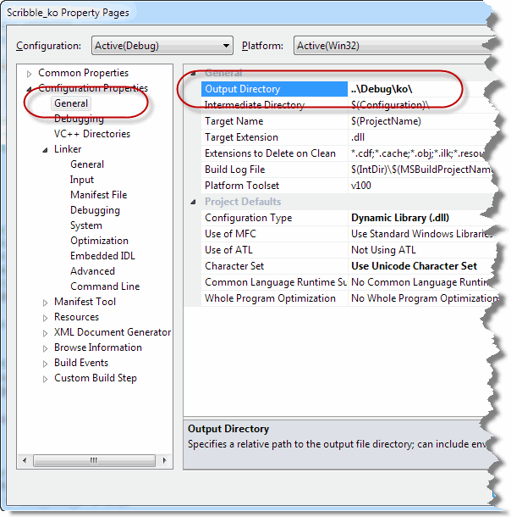
Task: Expand the Resources tree node
Action: (45, 318)
